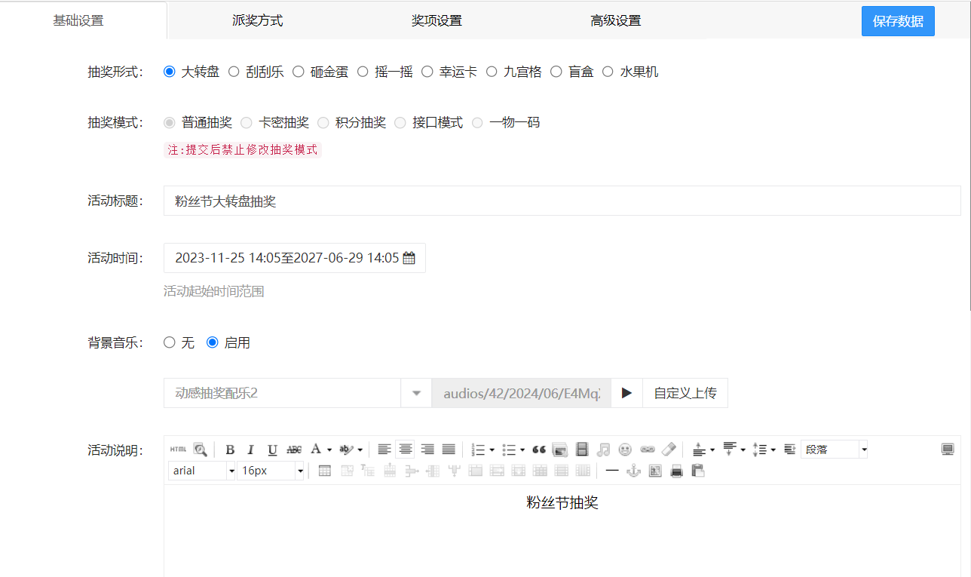Switch to 高级设置 tab
Image resolution: width=971 pixels, height=577 pixels.
click(x=616, y=20)
